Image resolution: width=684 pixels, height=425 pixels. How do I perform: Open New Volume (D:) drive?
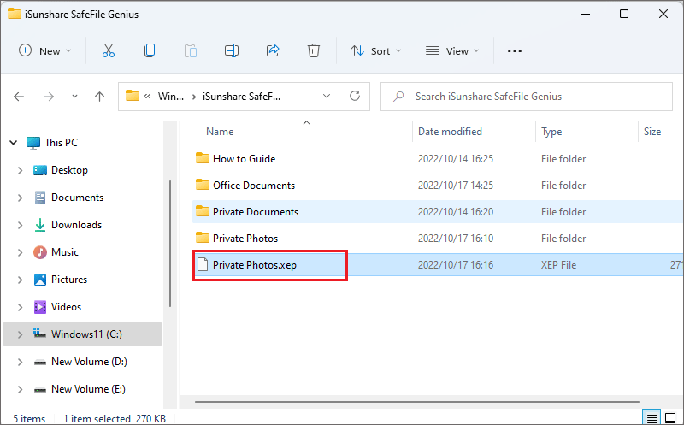[x=89, y=362]
